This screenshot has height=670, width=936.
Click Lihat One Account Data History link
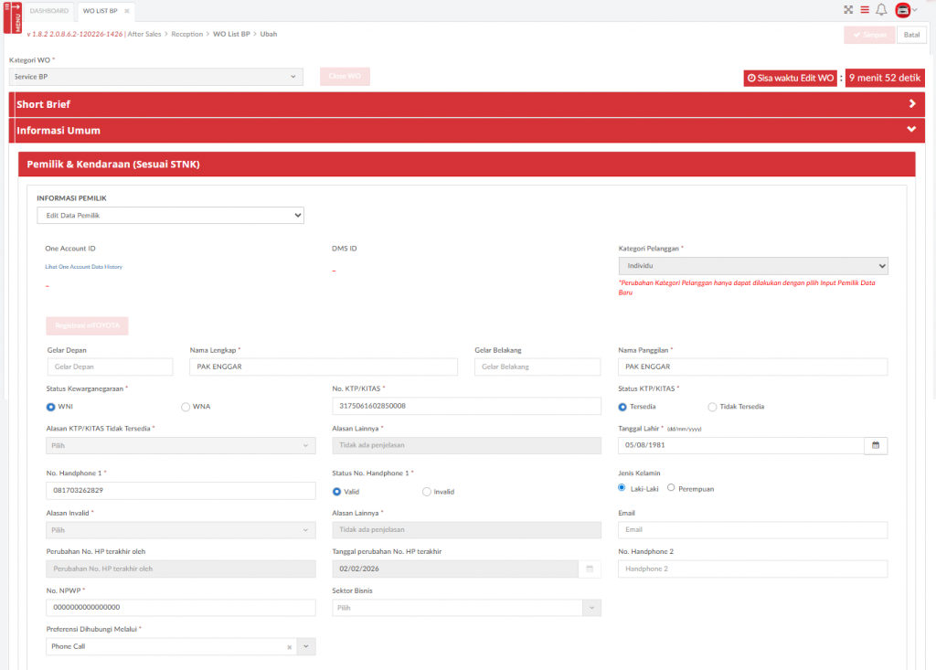[84, 267]
